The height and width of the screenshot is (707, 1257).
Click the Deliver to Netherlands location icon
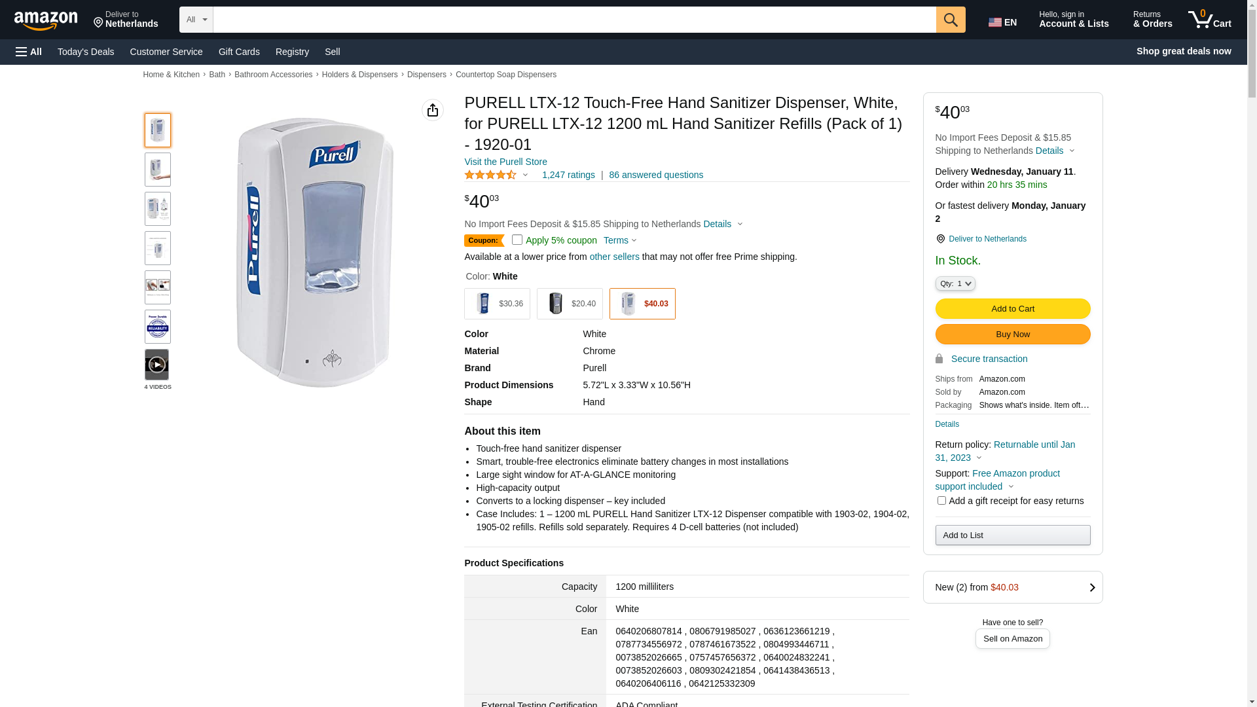coord(940,239)
